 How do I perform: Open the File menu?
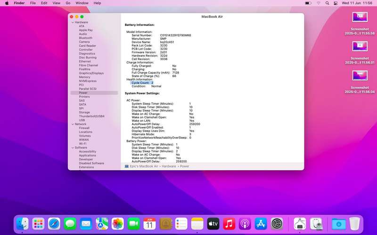pos(33,3)
